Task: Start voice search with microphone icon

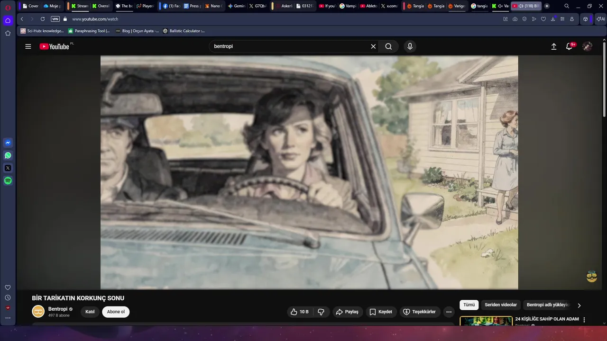Action: point(410,46)
